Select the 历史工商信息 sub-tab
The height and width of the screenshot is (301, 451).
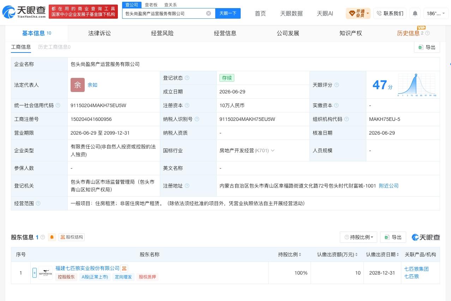pyautogui.click(x=54, y=47)
